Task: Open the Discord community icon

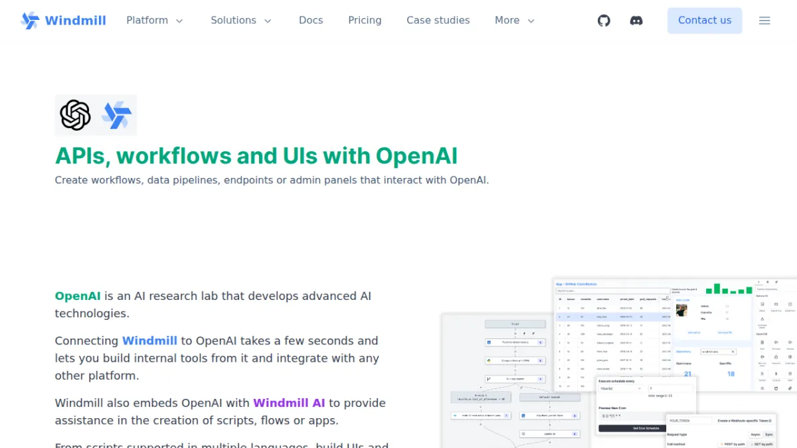Action: tap(636, 21)
